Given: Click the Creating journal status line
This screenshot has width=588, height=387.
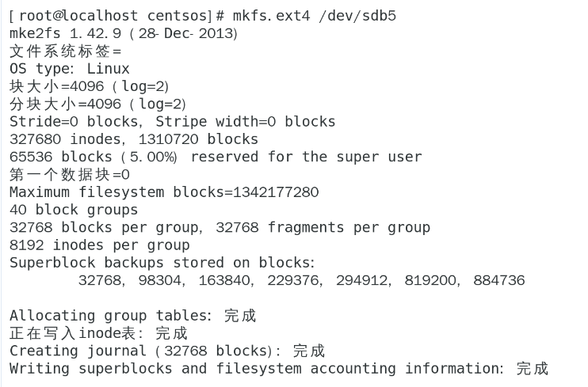Looking at the screenshot, I should coord(167,351).
